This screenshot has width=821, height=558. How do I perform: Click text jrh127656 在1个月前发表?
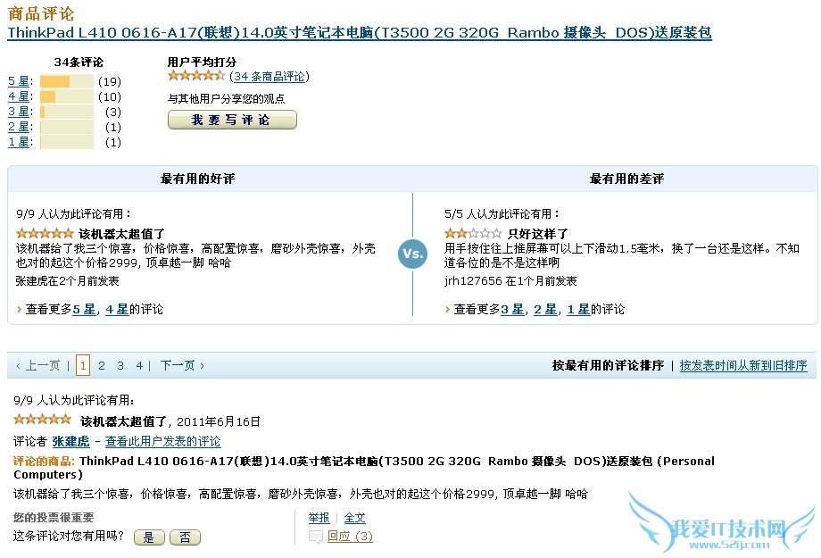coord(510,281)
